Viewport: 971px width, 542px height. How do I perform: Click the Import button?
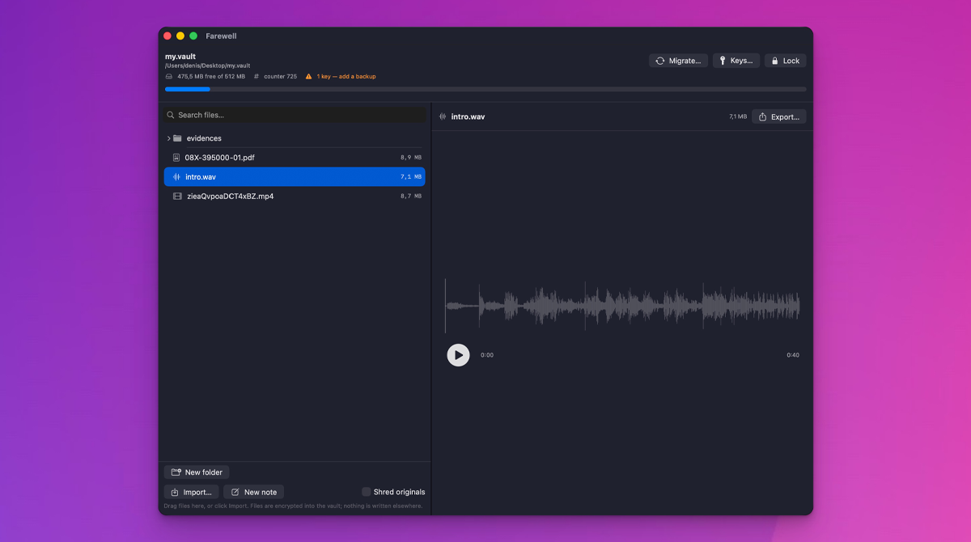191,492
